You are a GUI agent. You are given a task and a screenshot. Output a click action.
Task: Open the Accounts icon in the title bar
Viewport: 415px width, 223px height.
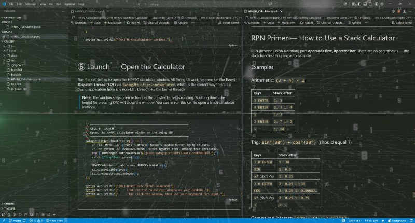point(376,4)
